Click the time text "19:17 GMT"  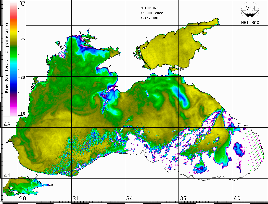(149, 18)
